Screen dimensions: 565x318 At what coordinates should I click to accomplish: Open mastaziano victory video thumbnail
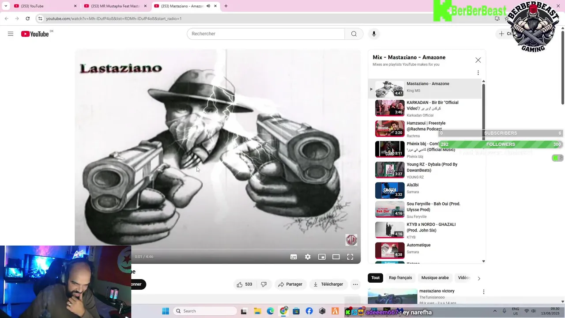[392, 297]
